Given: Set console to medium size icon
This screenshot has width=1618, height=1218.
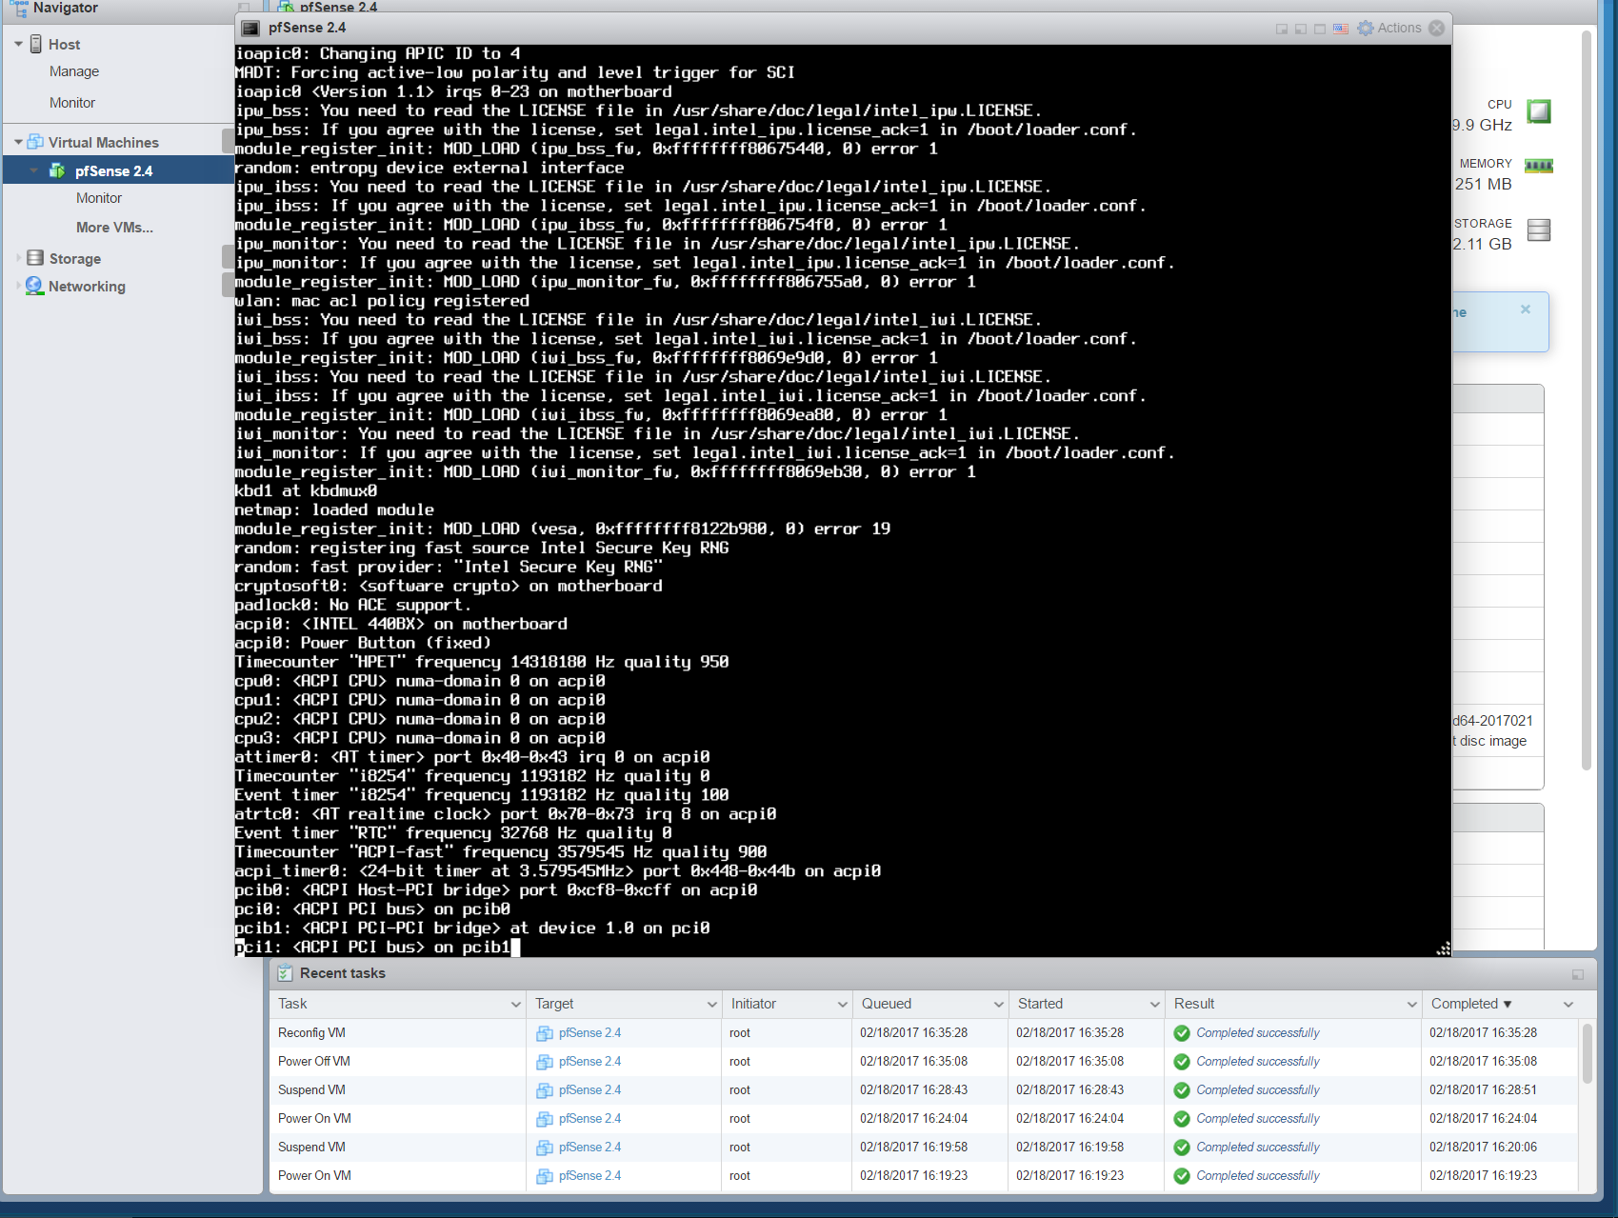Looking at the screenshot, I should [x=1301, y=29].
